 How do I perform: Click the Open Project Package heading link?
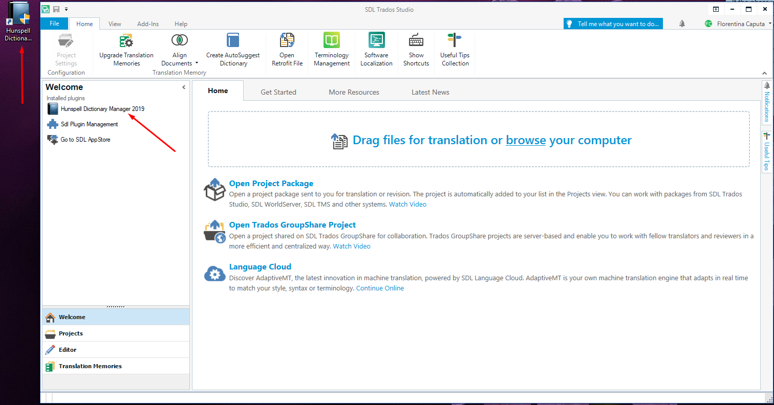(x=271, y=184)
